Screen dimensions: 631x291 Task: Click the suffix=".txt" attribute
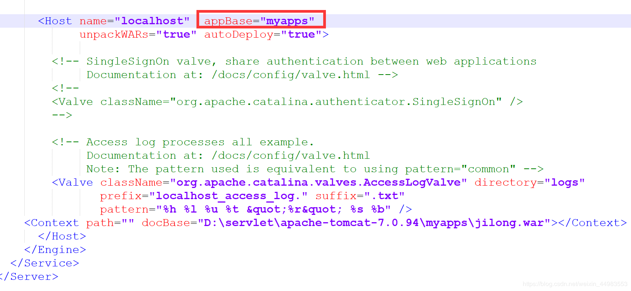pos(360,196)
